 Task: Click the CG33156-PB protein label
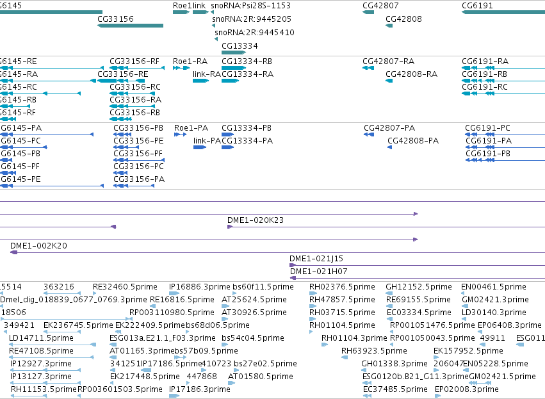tap(138, 128)
